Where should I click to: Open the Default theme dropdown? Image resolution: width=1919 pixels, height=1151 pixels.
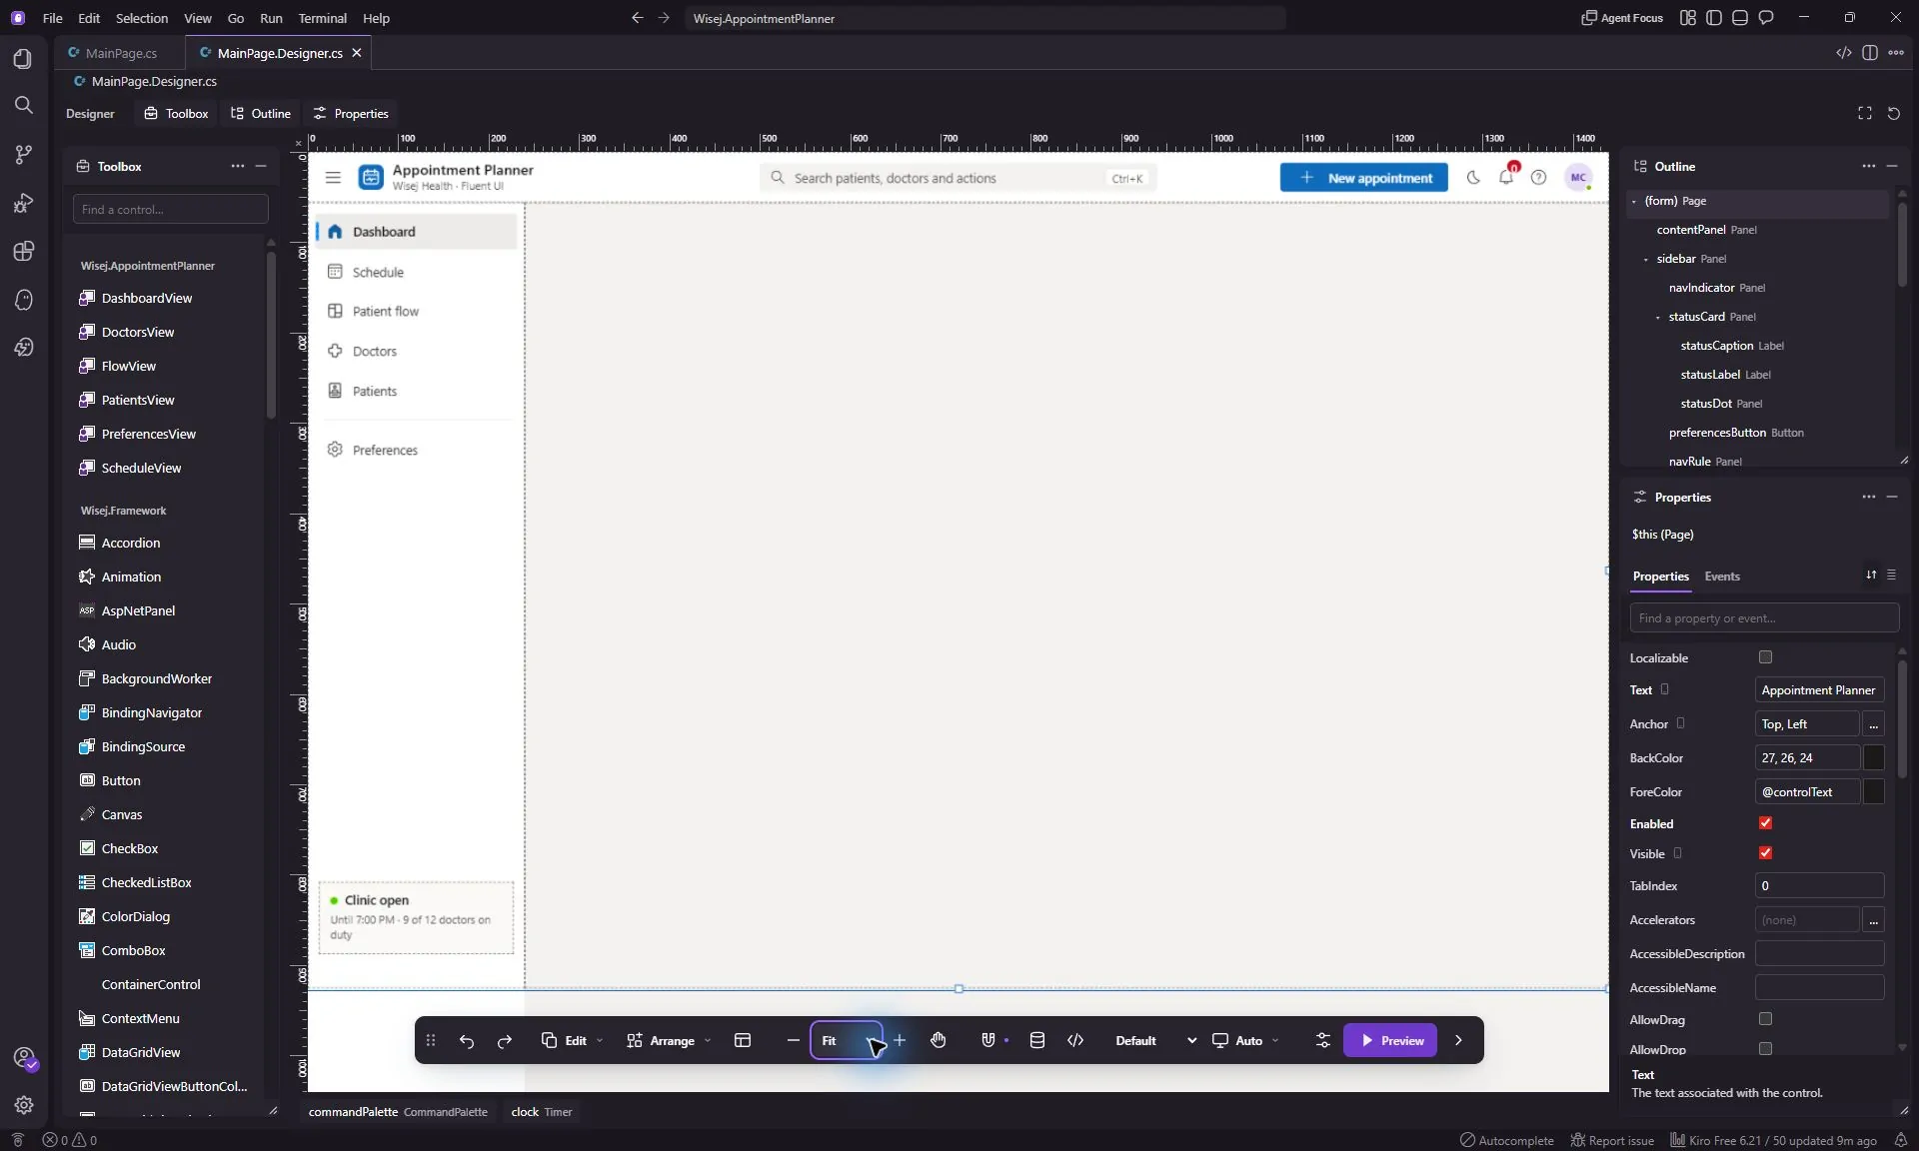1155,1040
